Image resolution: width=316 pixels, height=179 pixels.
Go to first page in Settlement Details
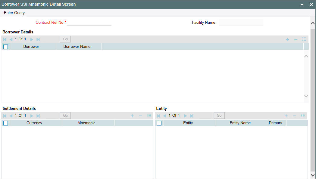5,116
